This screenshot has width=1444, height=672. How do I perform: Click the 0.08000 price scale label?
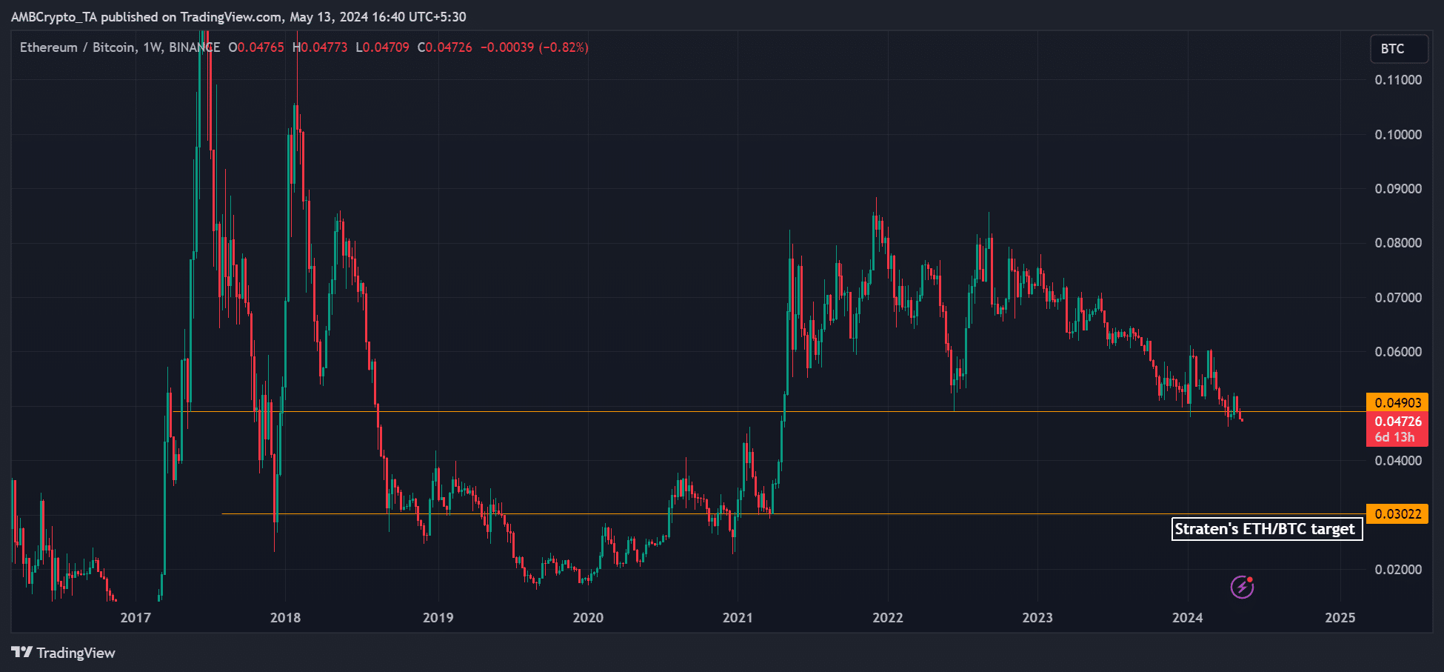1398,243
